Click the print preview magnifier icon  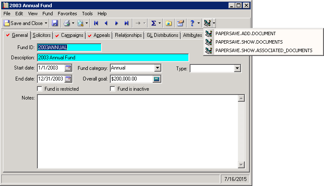[x=81, y=23]
